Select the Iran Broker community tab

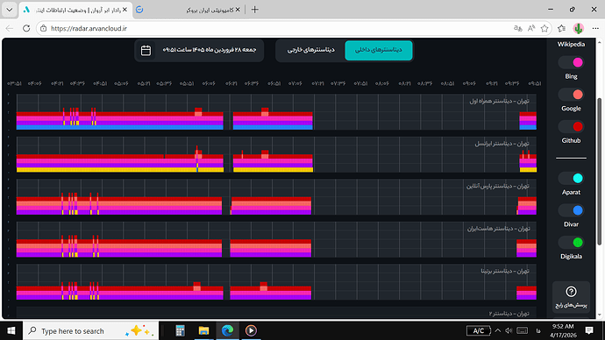(x=189, y=10)
